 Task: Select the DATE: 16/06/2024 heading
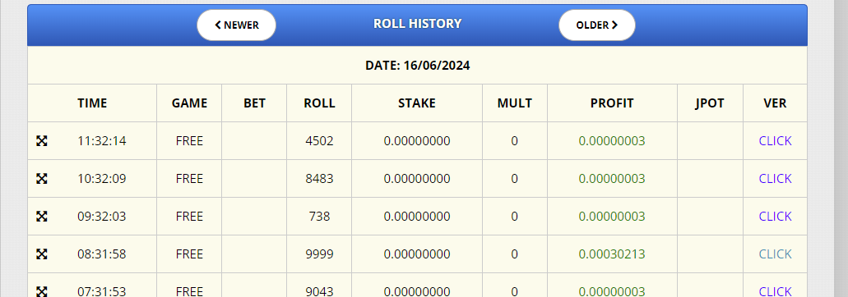point(418,66)
